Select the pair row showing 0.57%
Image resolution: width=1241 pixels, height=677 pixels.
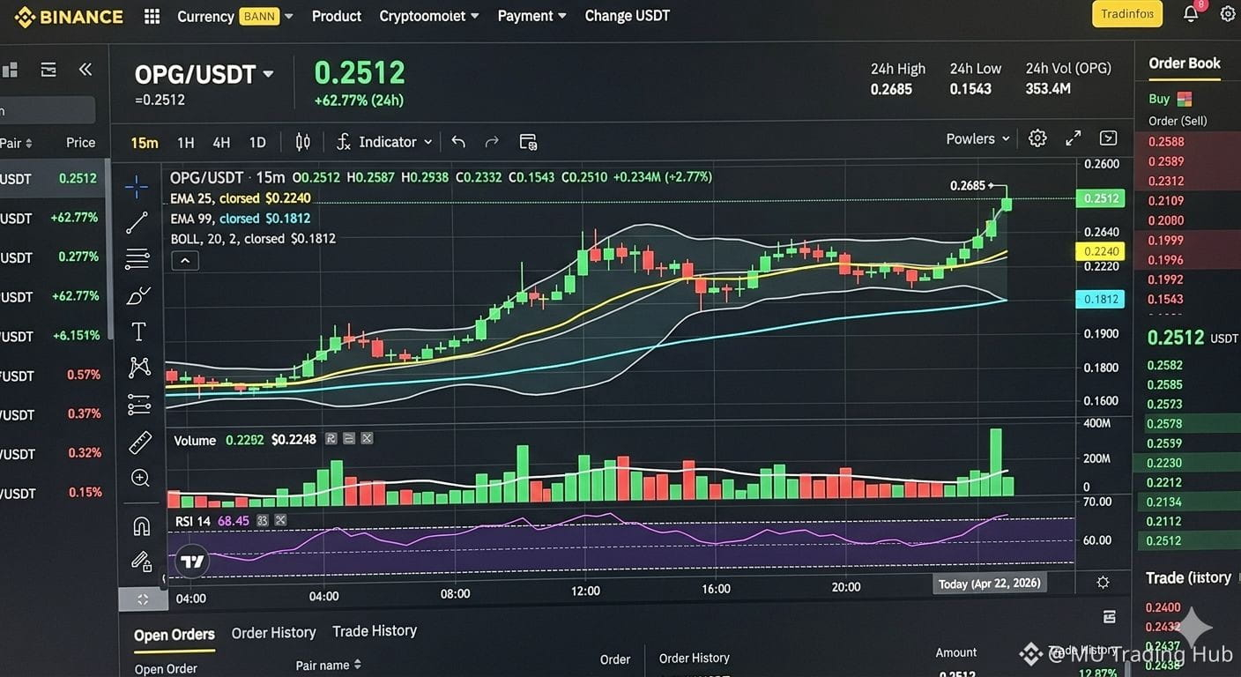click(53, 375)
